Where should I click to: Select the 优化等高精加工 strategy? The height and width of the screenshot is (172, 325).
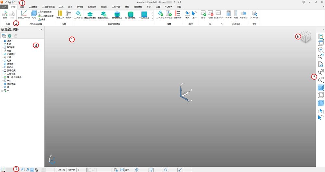(131, 15)
